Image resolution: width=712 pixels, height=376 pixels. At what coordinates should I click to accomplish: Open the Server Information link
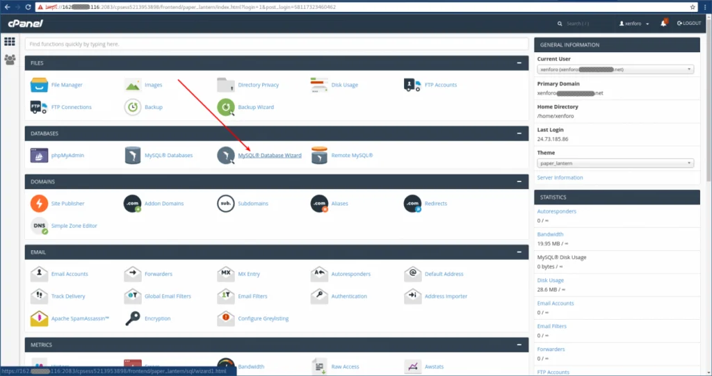click(x=560, y=177)
